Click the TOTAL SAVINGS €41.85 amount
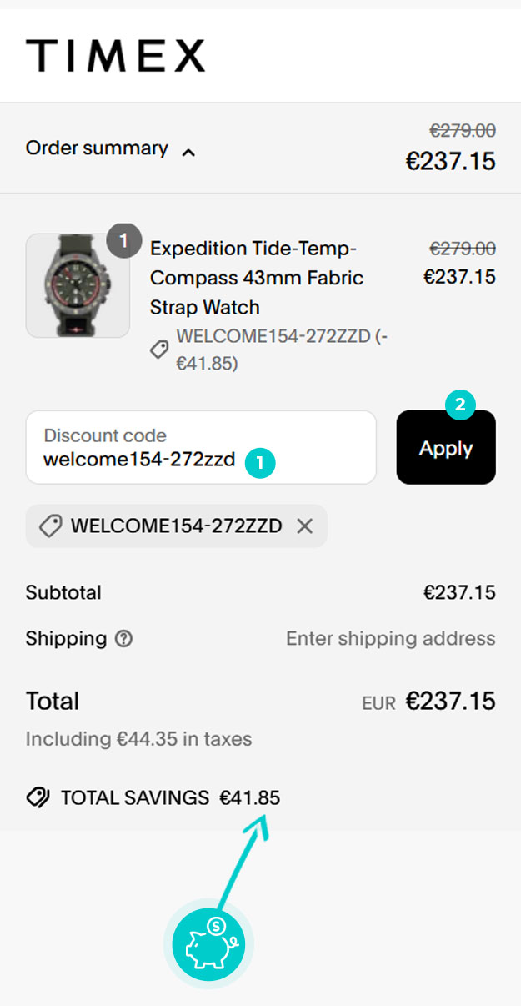 pyautogui.click(x=250, y=798)
